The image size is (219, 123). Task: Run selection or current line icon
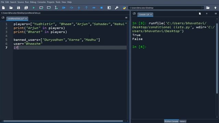56,8
